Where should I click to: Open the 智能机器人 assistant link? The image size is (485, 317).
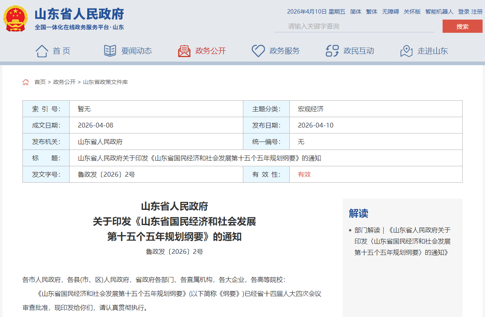(x=439, y=12)
